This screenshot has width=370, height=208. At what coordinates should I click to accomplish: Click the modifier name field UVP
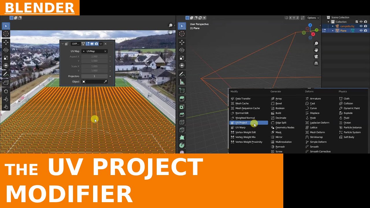(x=75, y=44)
